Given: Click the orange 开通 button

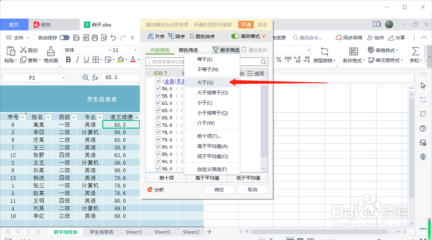Looking at the screenshot, I should [x=246, y=25].
